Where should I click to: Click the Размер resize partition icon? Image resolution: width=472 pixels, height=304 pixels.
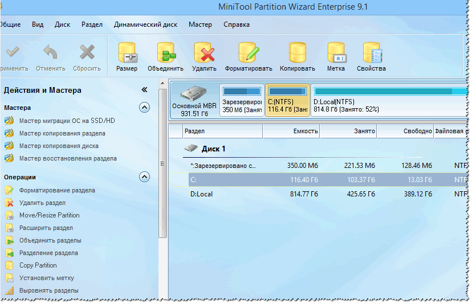click(x=127, y=53)
